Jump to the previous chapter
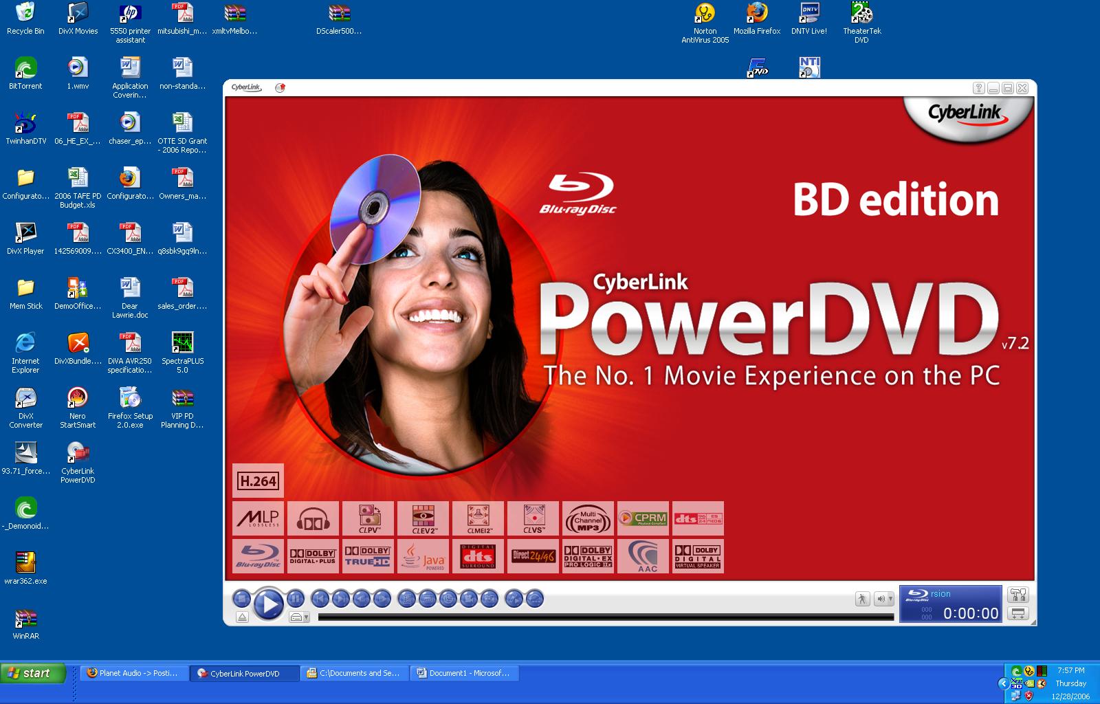 (x=320, y=598)
